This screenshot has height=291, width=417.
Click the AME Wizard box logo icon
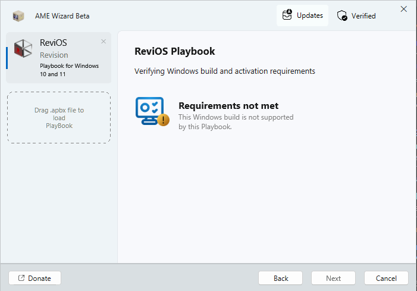(x=20, y=15)
